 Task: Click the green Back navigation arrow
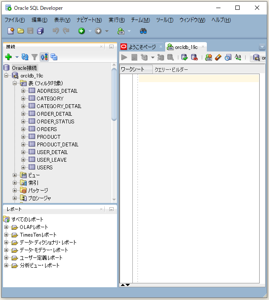coord(81,31)
